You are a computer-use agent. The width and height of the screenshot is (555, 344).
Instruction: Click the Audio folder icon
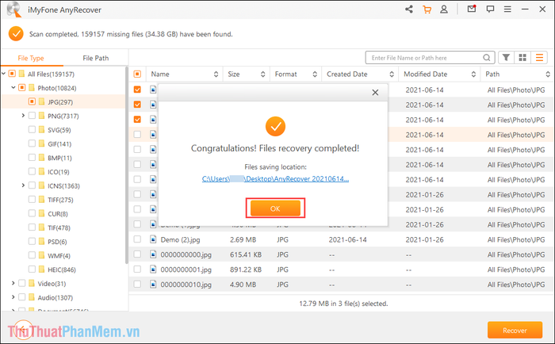click(31, 297)
